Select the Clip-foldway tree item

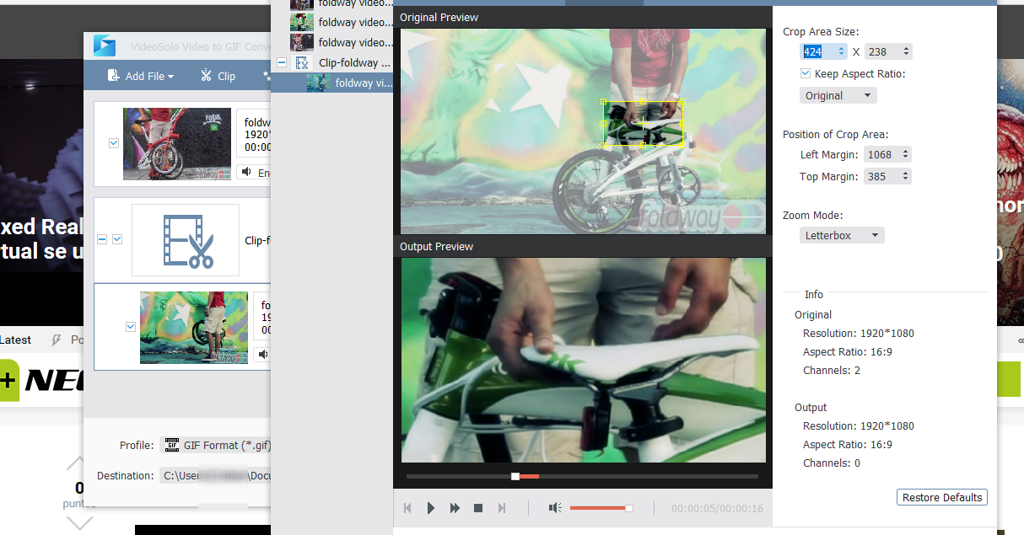coord(354,62)
